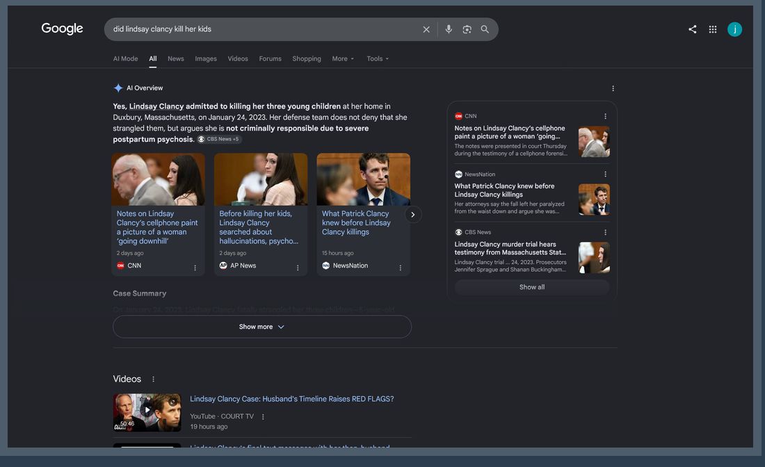Open options for CNN carousel card

point(195,268)
